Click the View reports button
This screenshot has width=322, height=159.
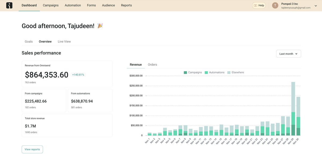tap(32, 149)
